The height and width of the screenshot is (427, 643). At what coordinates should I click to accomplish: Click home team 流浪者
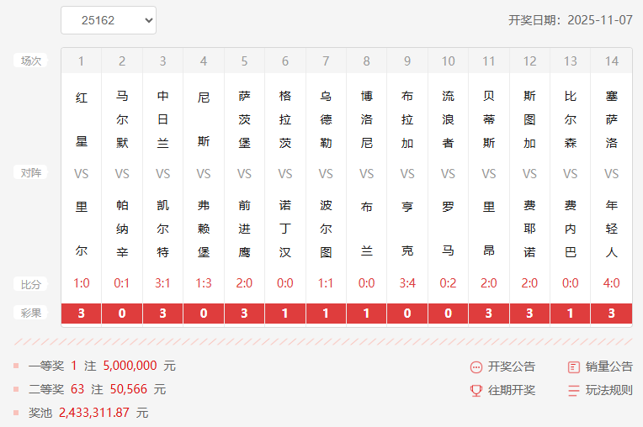[x=448, y=119]
